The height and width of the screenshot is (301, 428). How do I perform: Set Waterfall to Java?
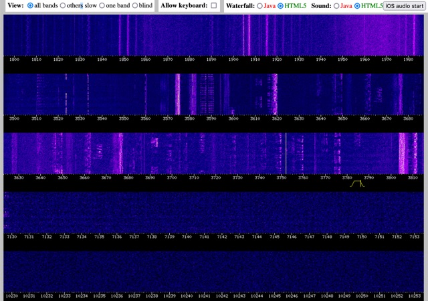259,5
